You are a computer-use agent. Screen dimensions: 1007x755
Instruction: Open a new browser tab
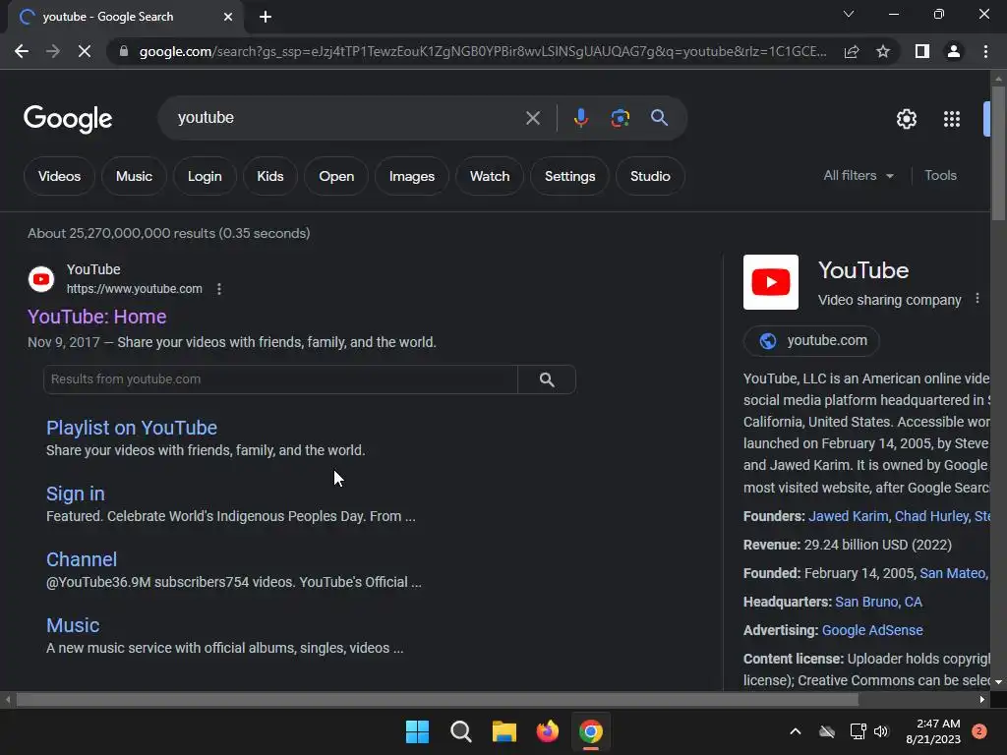[266, 17]
